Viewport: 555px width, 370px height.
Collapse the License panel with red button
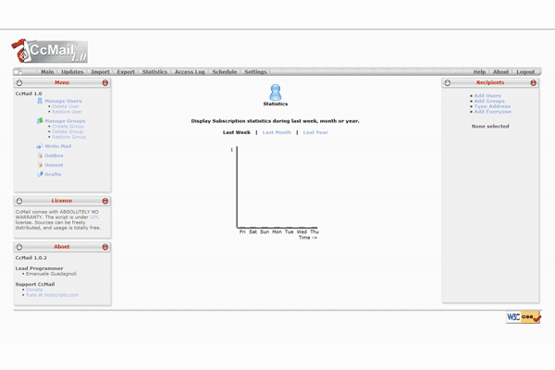pos(105,200)
